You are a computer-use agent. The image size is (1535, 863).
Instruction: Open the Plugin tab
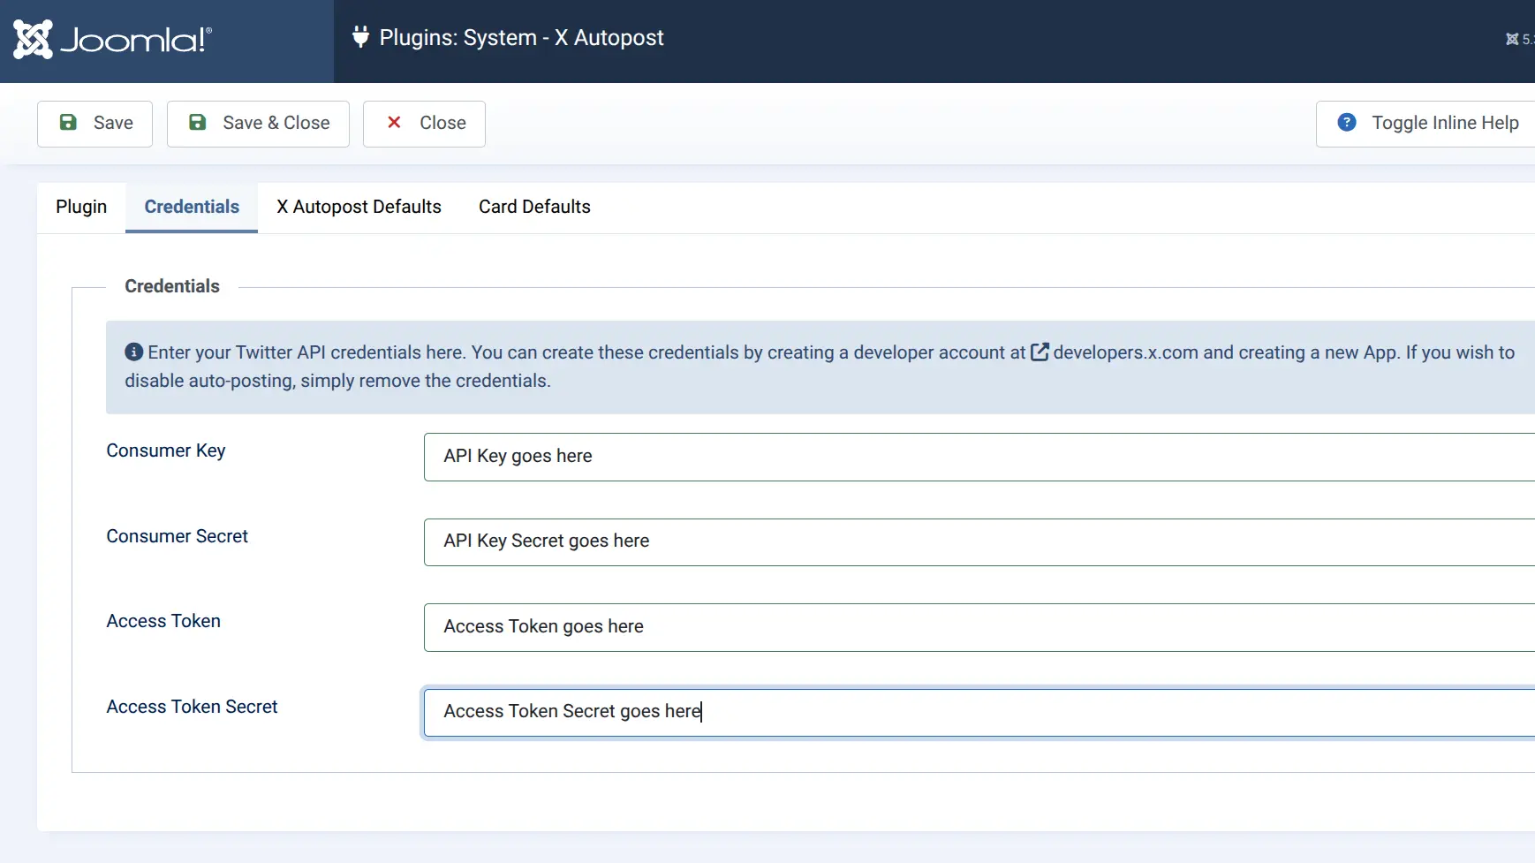(81, 207)
